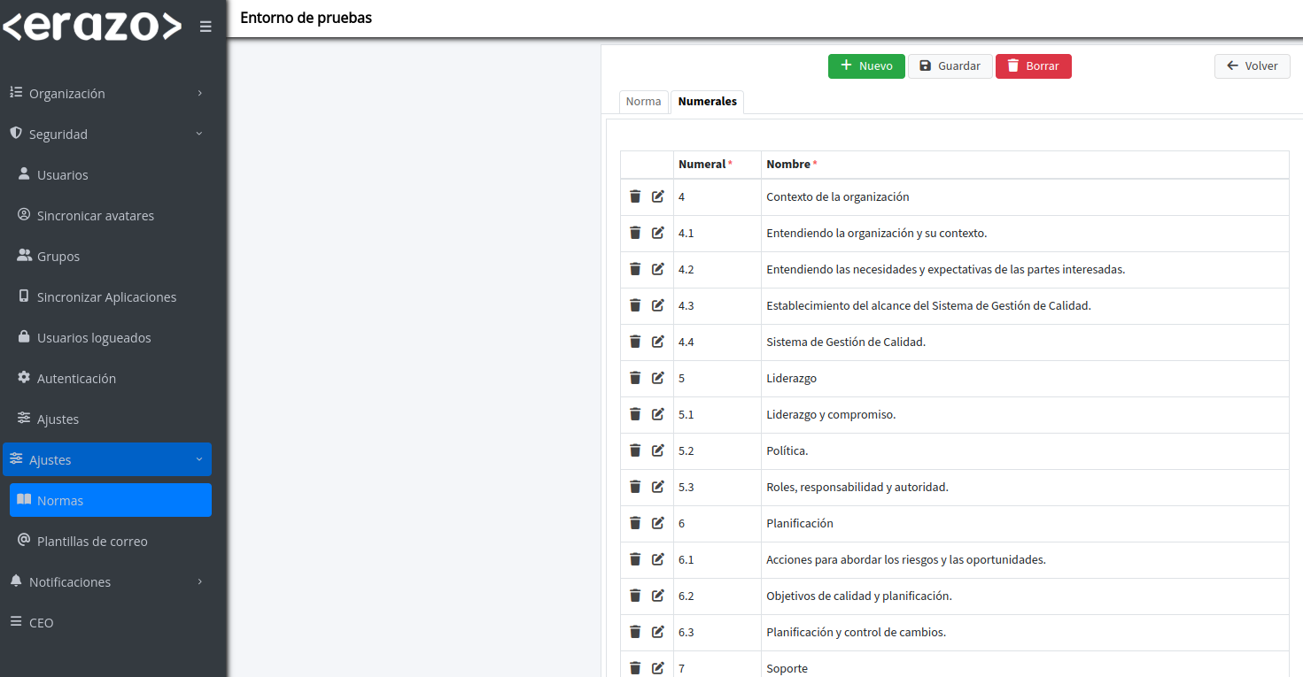1303x677 pixels.
Task: Expand the Organización menu
Action: pyautogui.click(x=106, y=94)
